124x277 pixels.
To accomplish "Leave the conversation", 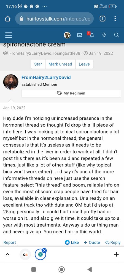I will pos(84,64).
